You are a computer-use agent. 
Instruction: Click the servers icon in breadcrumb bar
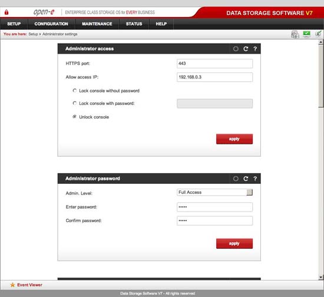(x=295, y=34)
